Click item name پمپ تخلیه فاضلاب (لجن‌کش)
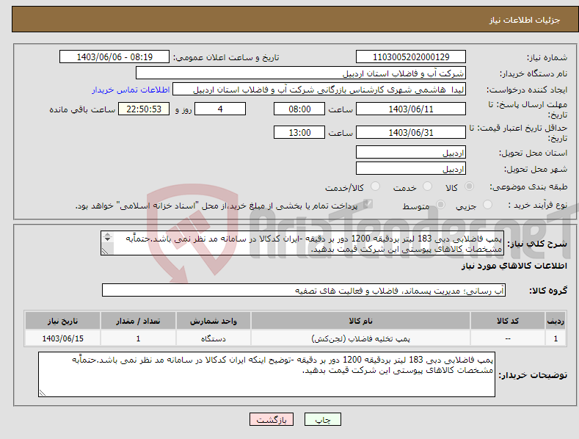 tap(361, 338)
